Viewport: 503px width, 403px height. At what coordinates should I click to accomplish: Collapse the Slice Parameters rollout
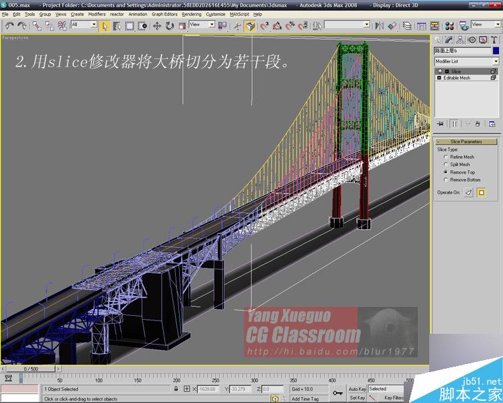tap(466, 142)
